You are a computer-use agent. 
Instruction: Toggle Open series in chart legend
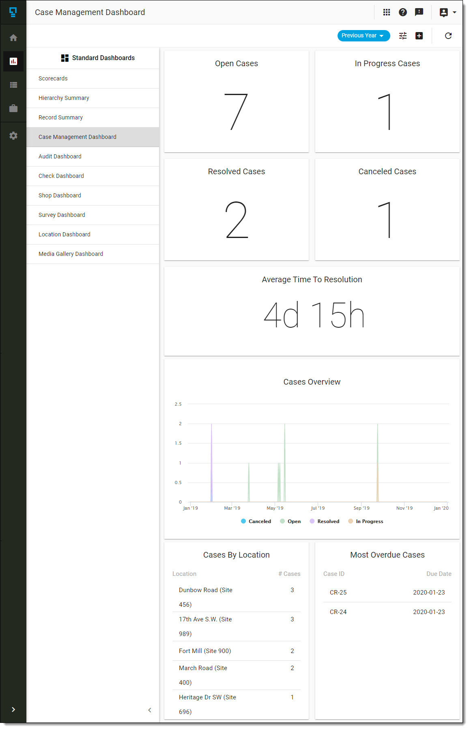[x=290, y=521]
